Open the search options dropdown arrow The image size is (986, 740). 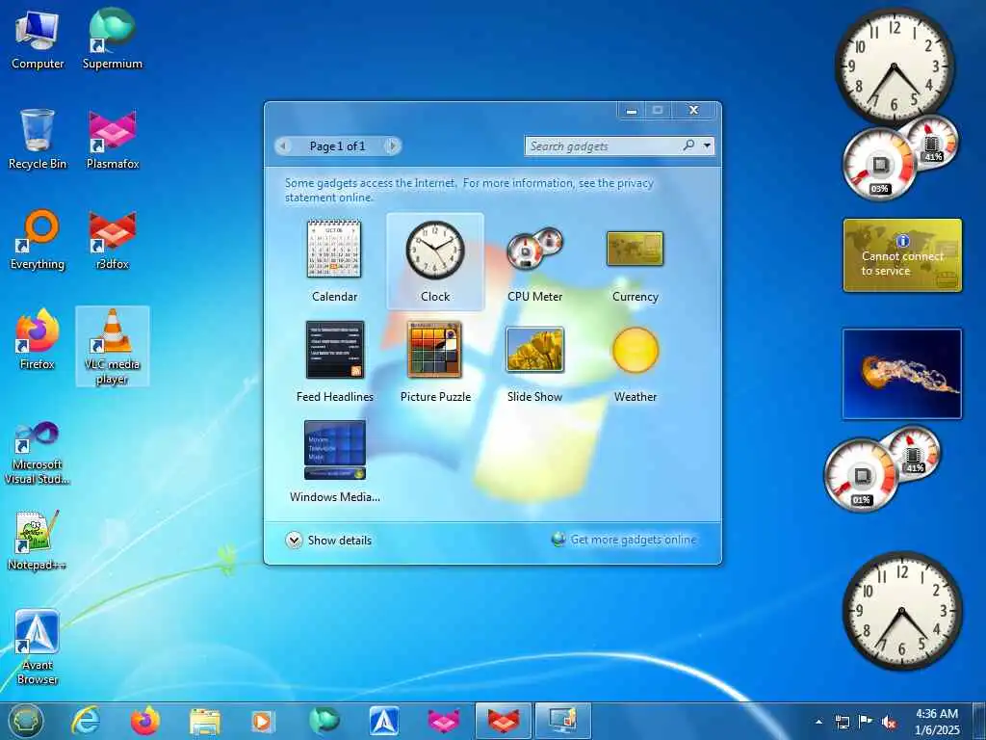click(x=708, y=146)
